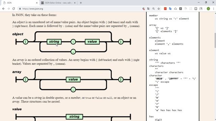
Task: Click the left bracket circle in array diagram
Action: [26, 80]
